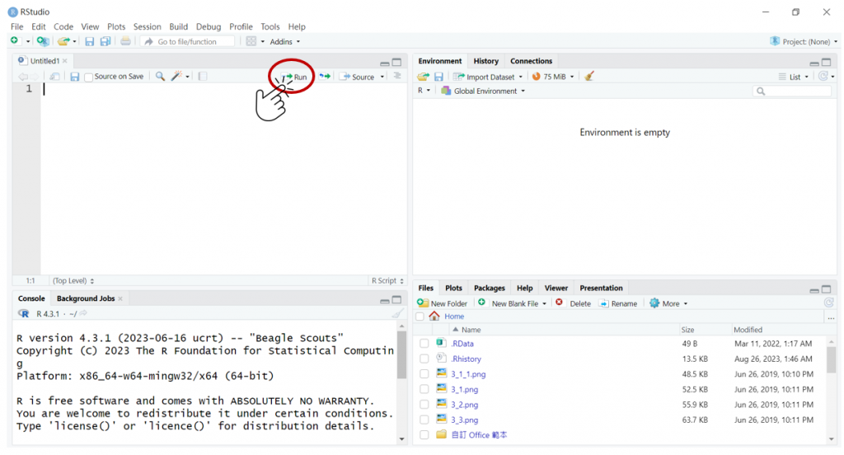Toggle document outline icon in editor
Viewport: 844px width, 455px height.
pos(397,77)
